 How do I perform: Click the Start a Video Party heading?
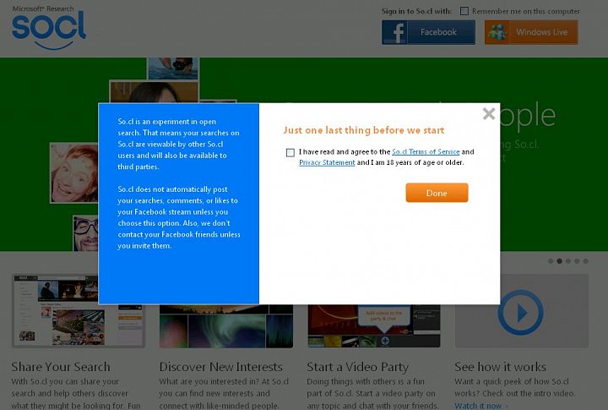pos(357,367)
